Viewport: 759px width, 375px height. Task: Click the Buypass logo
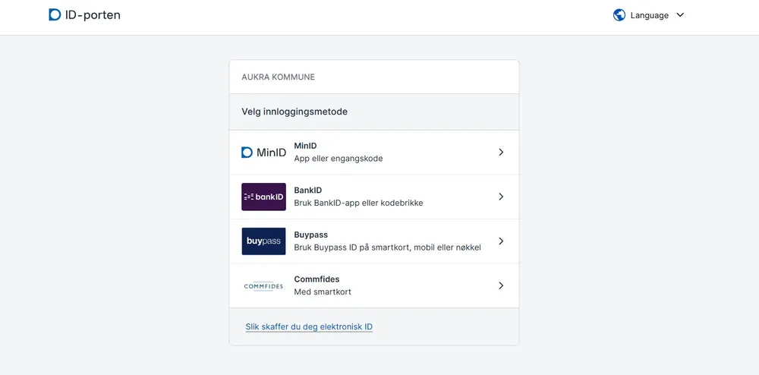pyautogui.click(x=263, y=241)
